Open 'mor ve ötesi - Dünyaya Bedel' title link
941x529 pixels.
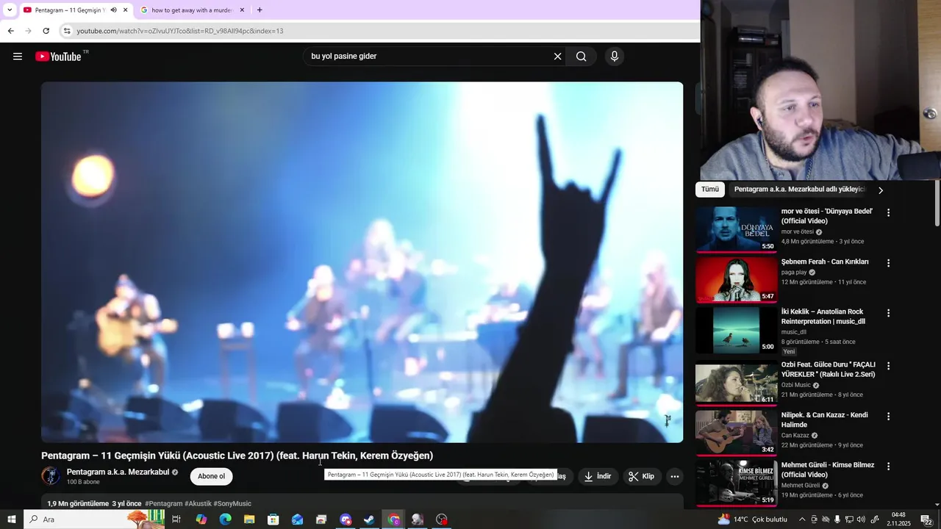(827, 216)
